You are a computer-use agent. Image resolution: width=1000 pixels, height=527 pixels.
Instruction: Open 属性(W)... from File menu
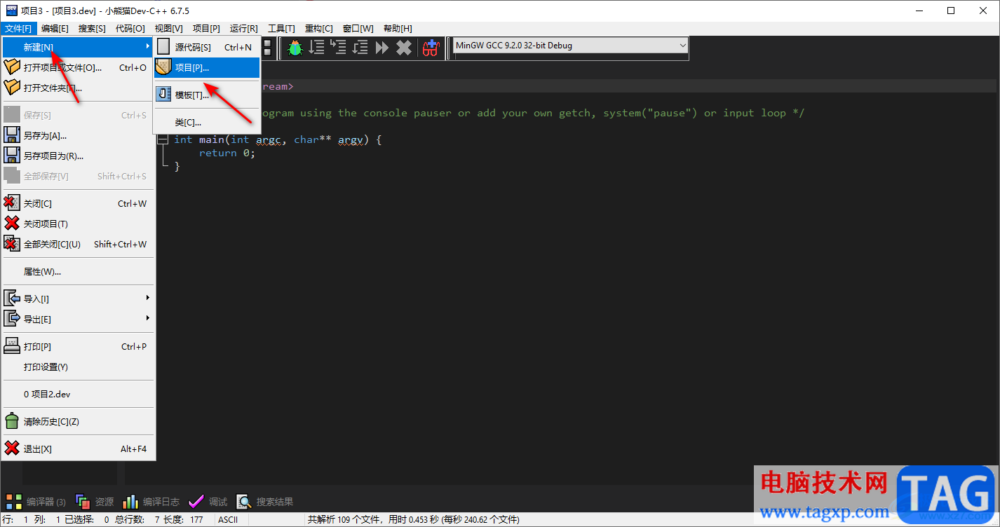click(x=78, y=271)
